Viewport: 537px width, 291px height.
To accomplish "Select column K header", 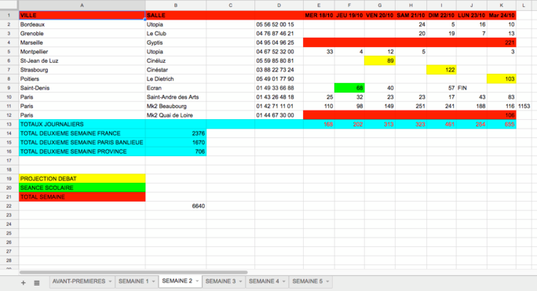I will 502,5.
